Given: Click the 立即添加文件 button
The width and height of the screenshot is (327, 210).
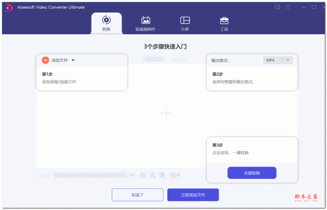Looking at the screenshot, I should (193, 195).
